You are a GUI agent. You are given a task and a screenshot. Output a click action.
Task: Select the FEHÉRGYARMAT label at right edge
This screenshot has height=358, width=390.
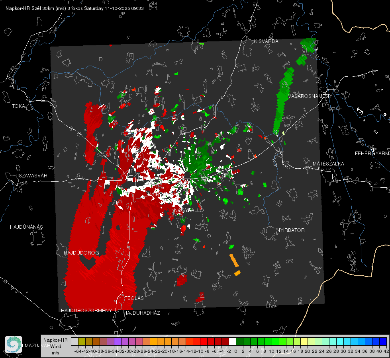pos(372,154)
